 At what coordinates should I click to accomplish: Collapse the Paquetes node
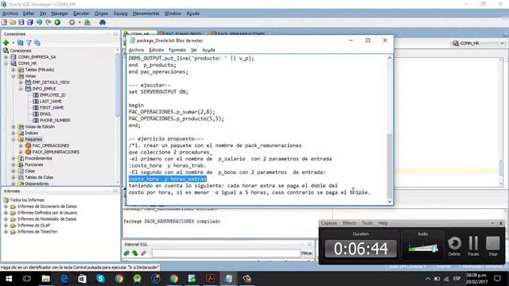click(x=14, y=140)
